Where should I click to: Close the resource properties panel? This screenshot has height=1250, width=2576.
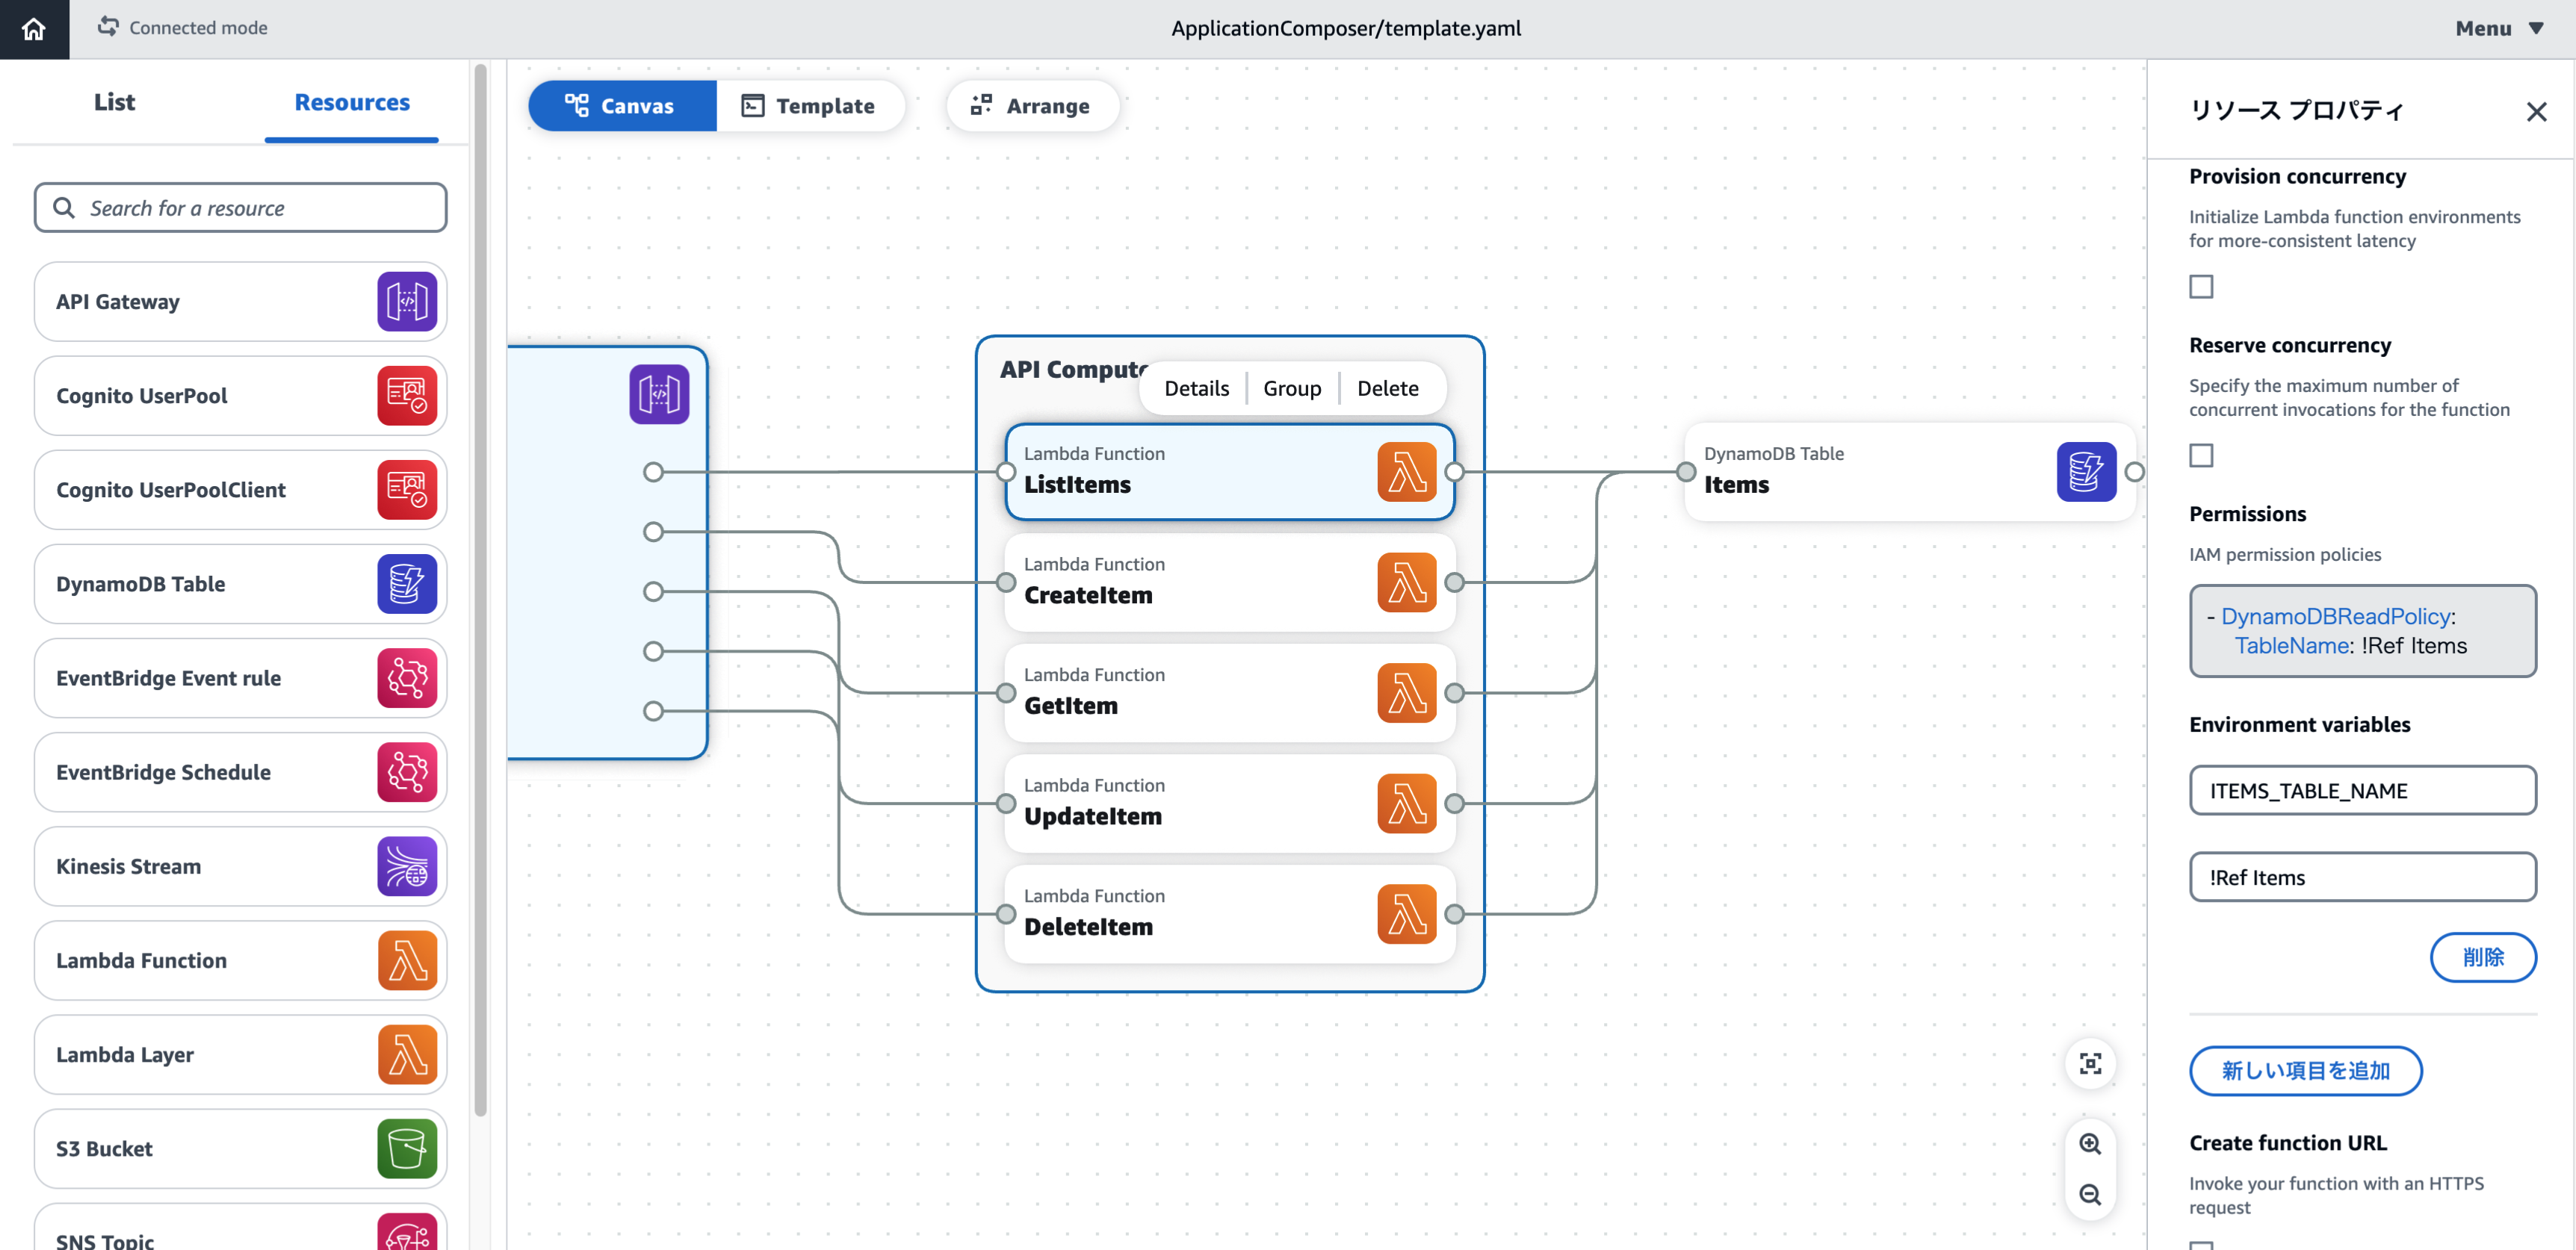point(2536,111)
